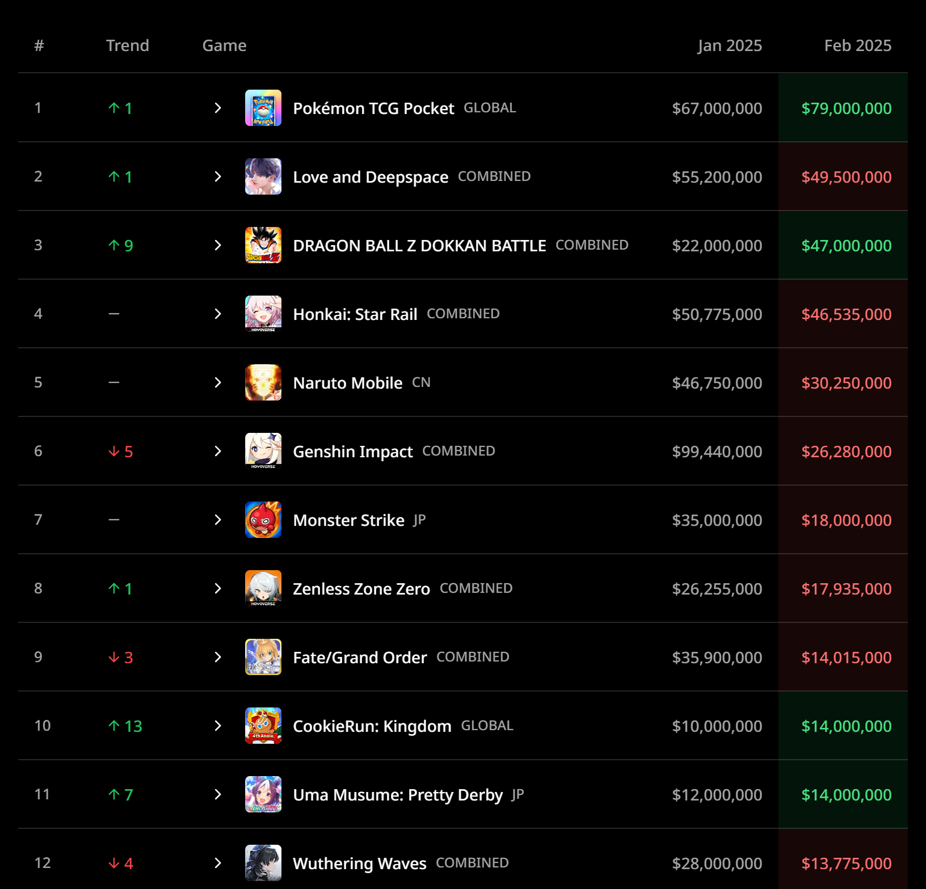Click the CN tag beside Naruto Mobile
Image resolution: width=926 pixels, height=889 pixels.
421,382
